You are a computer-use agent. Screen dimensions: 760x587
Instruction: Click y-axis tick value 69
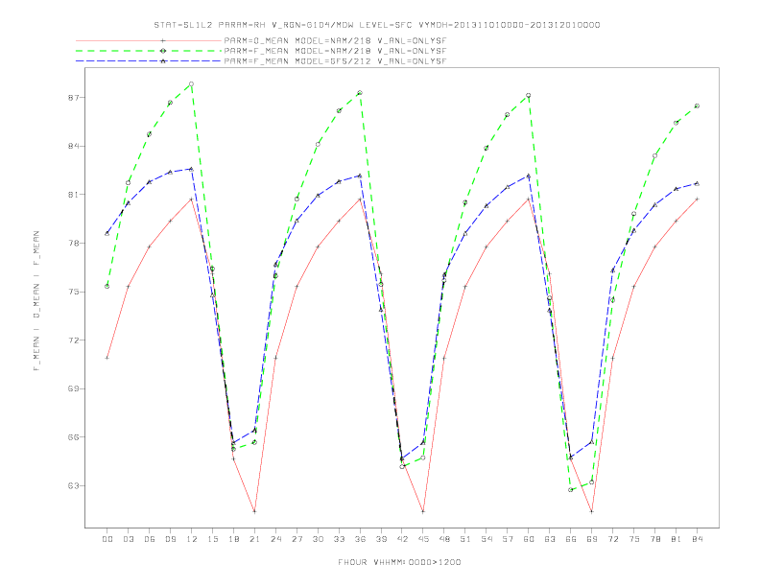click(x=73, y=388)
